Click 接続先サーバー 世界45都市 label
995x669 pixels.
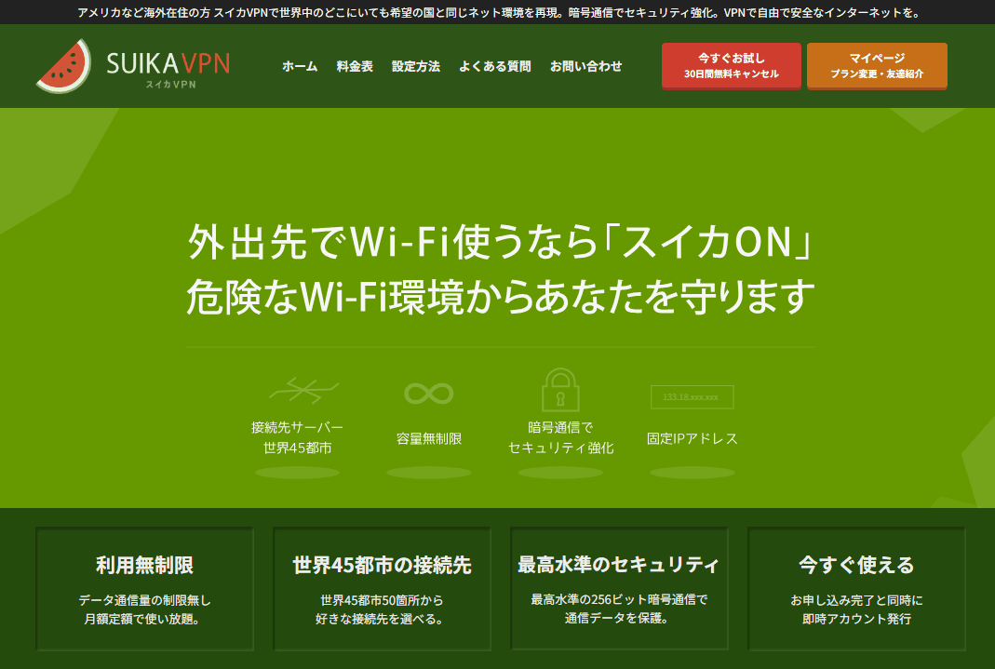[297, 437]
